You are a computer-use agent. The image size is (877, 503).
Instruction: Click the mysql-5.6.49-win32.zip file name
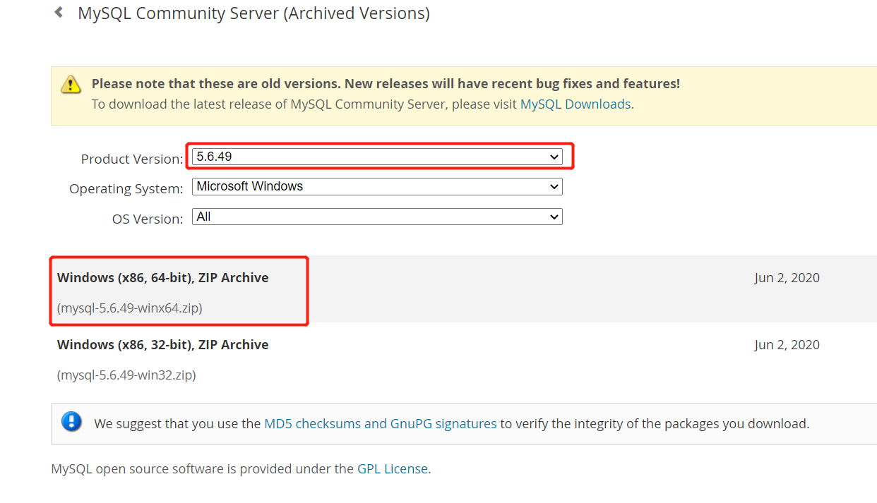click(x=126, y=375)
